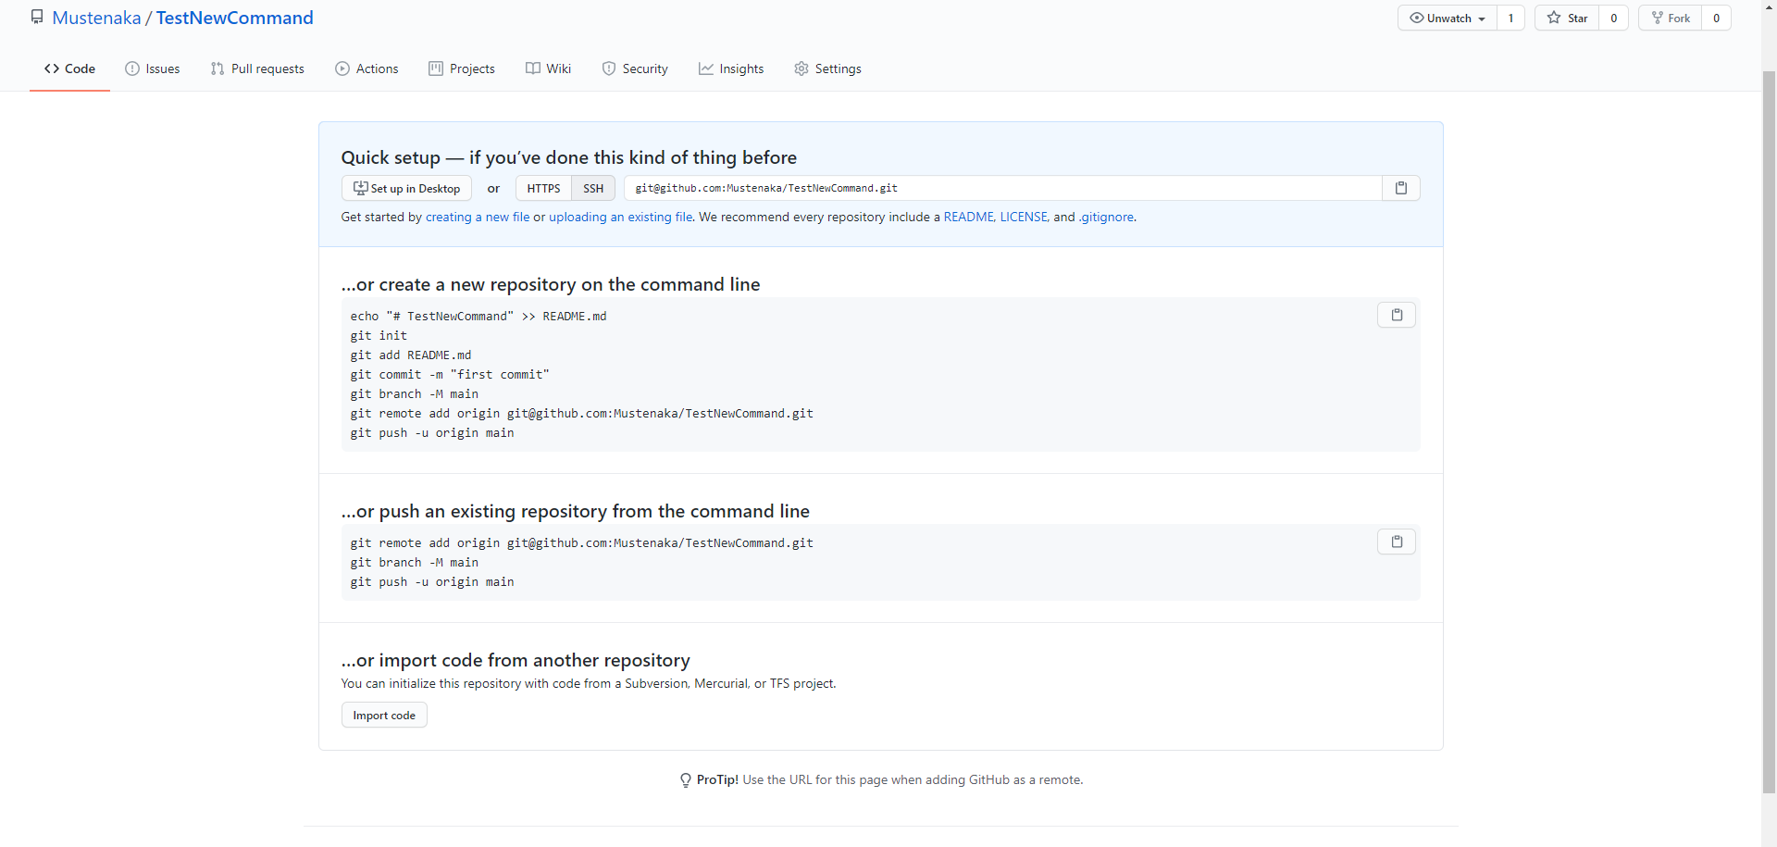Viewport: 1777px width, 847px height.
Task: Switch to the Projects tab
Action: (462, 69)
